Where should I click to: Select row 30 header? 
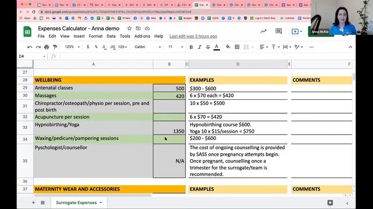(25, 95)
